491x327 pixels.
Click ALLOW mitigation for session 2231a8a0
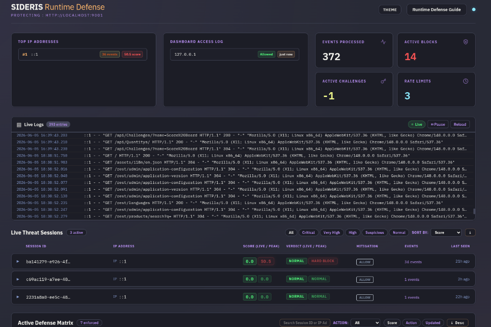click(365, 298)
